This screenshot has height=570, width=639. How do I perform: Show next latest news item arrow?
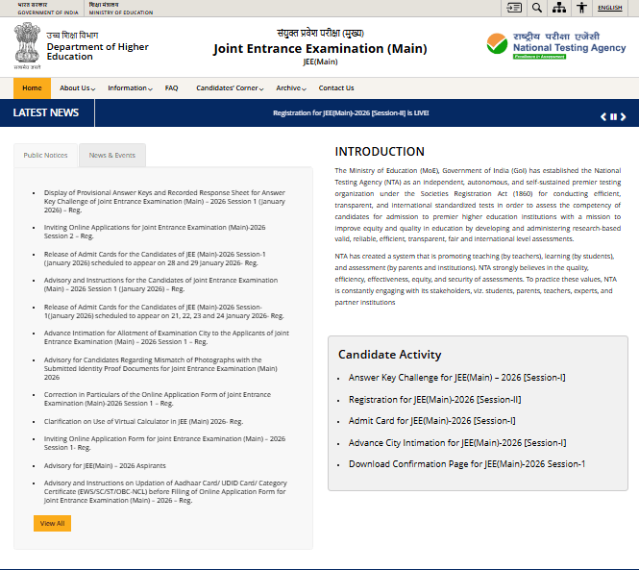coord(623,117)
